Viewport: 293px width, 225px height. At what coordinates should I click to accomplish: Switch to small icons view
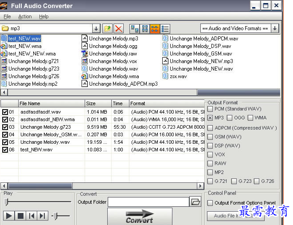[145, 29]
